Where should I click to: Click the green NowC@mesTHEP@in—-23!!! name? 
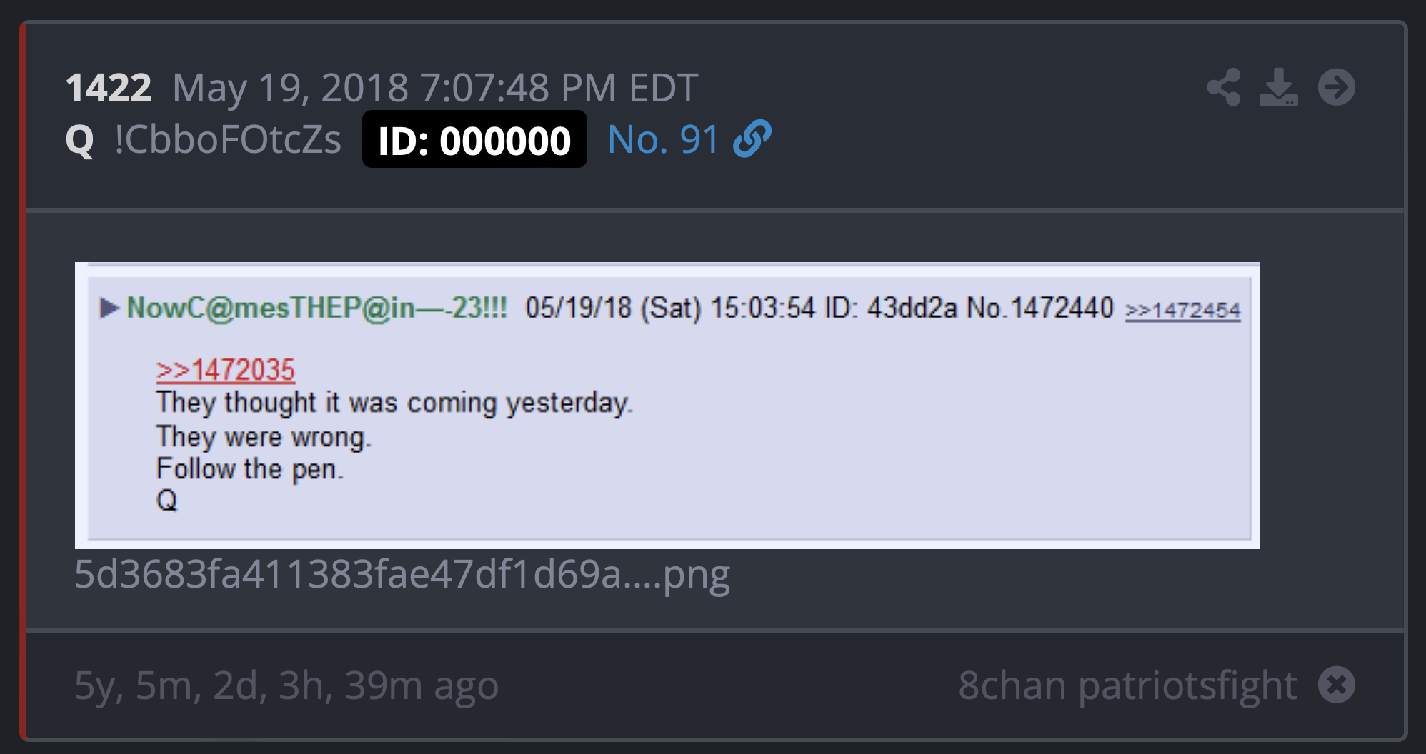click(317, 308)
